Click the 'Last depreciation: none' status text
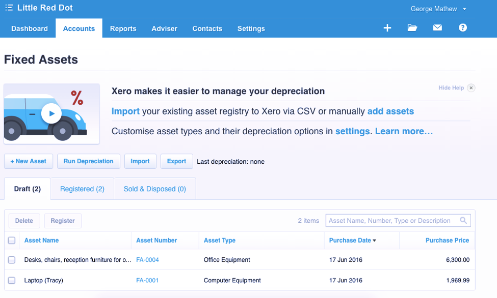 click(x=231, y=162)
